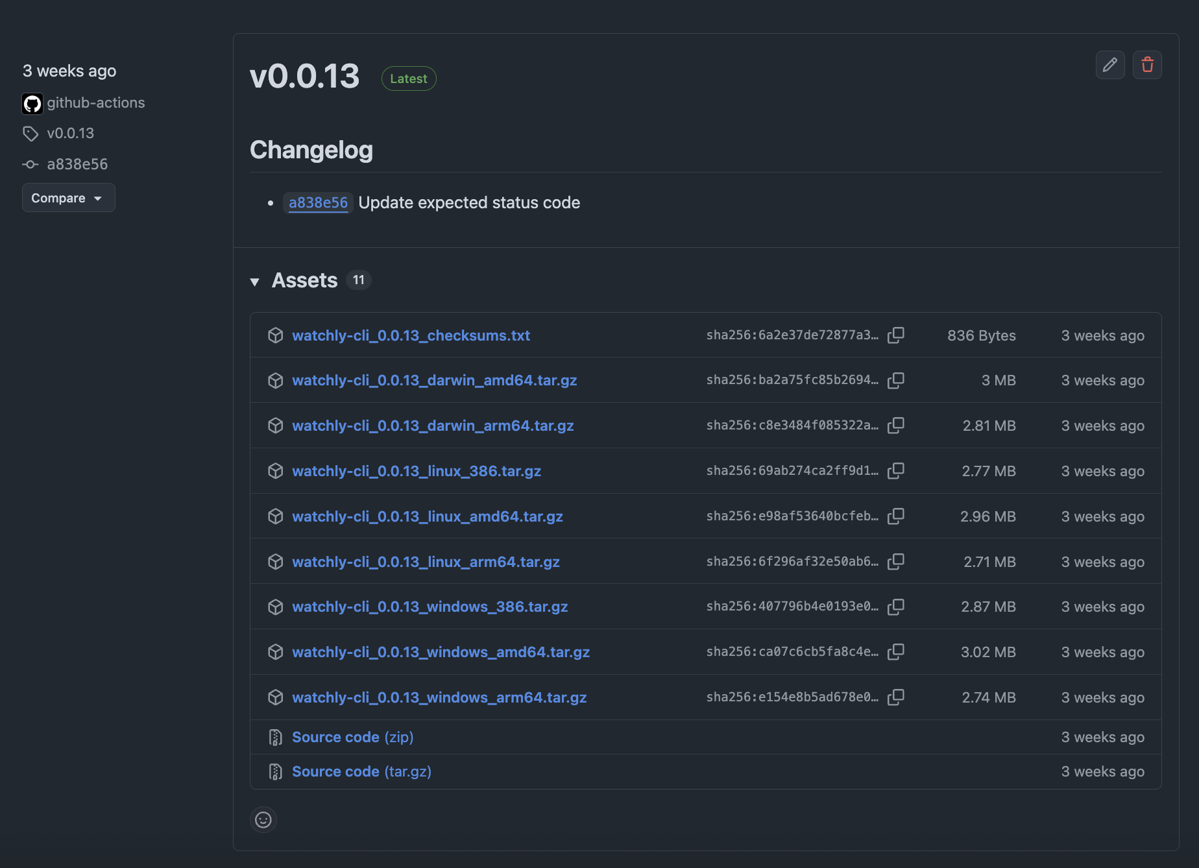The height and width of the screenshot is (868, 1199).
Task: Copy the checksums.txt sha256 digest icon
Action: pos(896,335)
